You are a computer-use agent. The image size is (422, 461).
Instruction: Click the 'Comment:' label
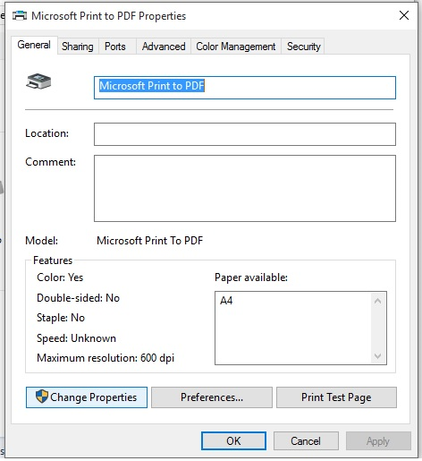click(x=51, y=162)
